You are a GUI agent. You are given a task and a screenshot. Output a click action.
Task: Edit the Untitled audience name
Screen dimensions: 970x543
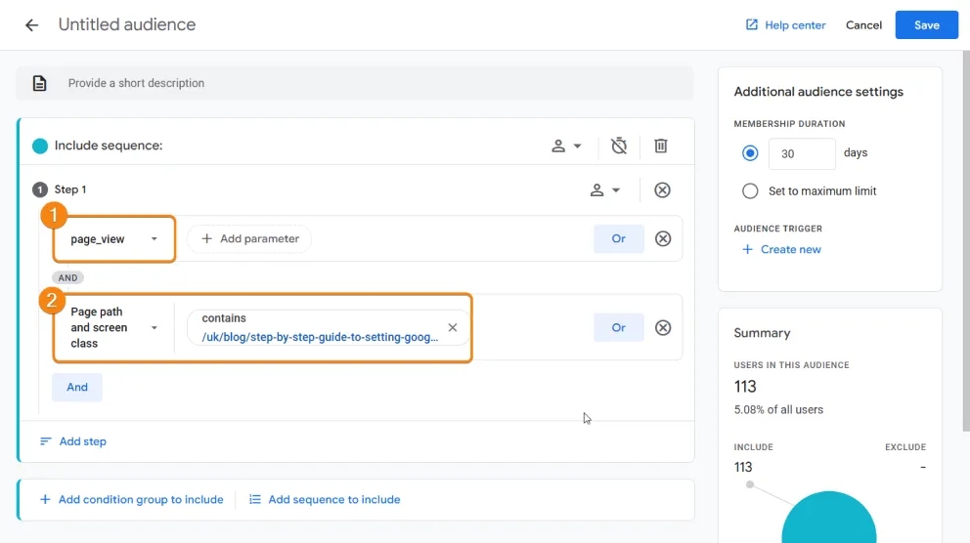tap(127, 24)
